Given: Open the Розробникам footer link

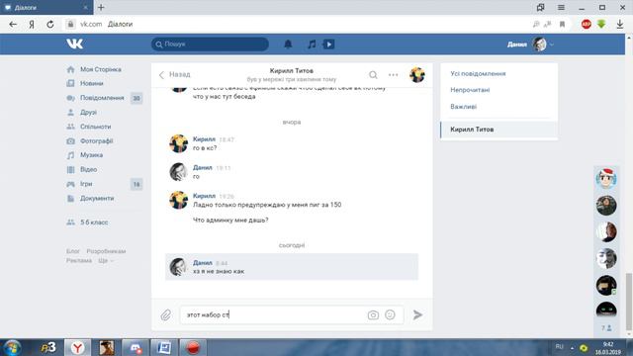Looking at the screenshot, I should click(106, 251).
